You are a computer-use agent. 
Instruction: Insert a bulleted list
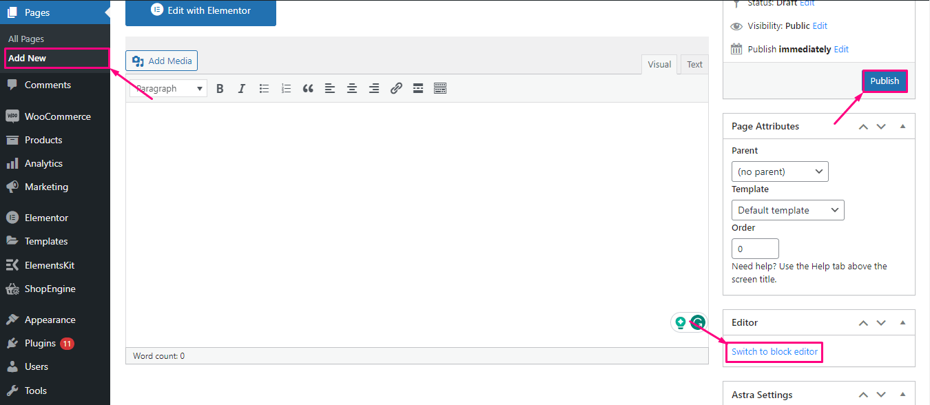[264, 87]
